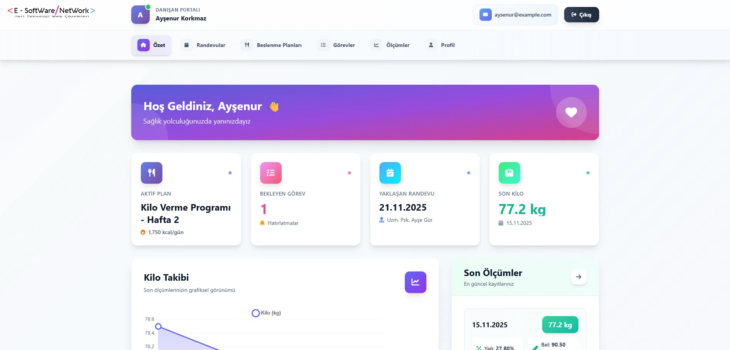Click the green scale Son Kilo icon

click(509, 173)
